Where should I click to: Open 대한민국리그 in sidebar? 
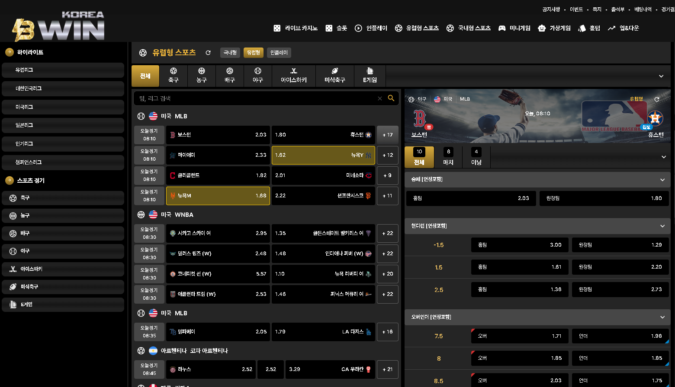63,89
